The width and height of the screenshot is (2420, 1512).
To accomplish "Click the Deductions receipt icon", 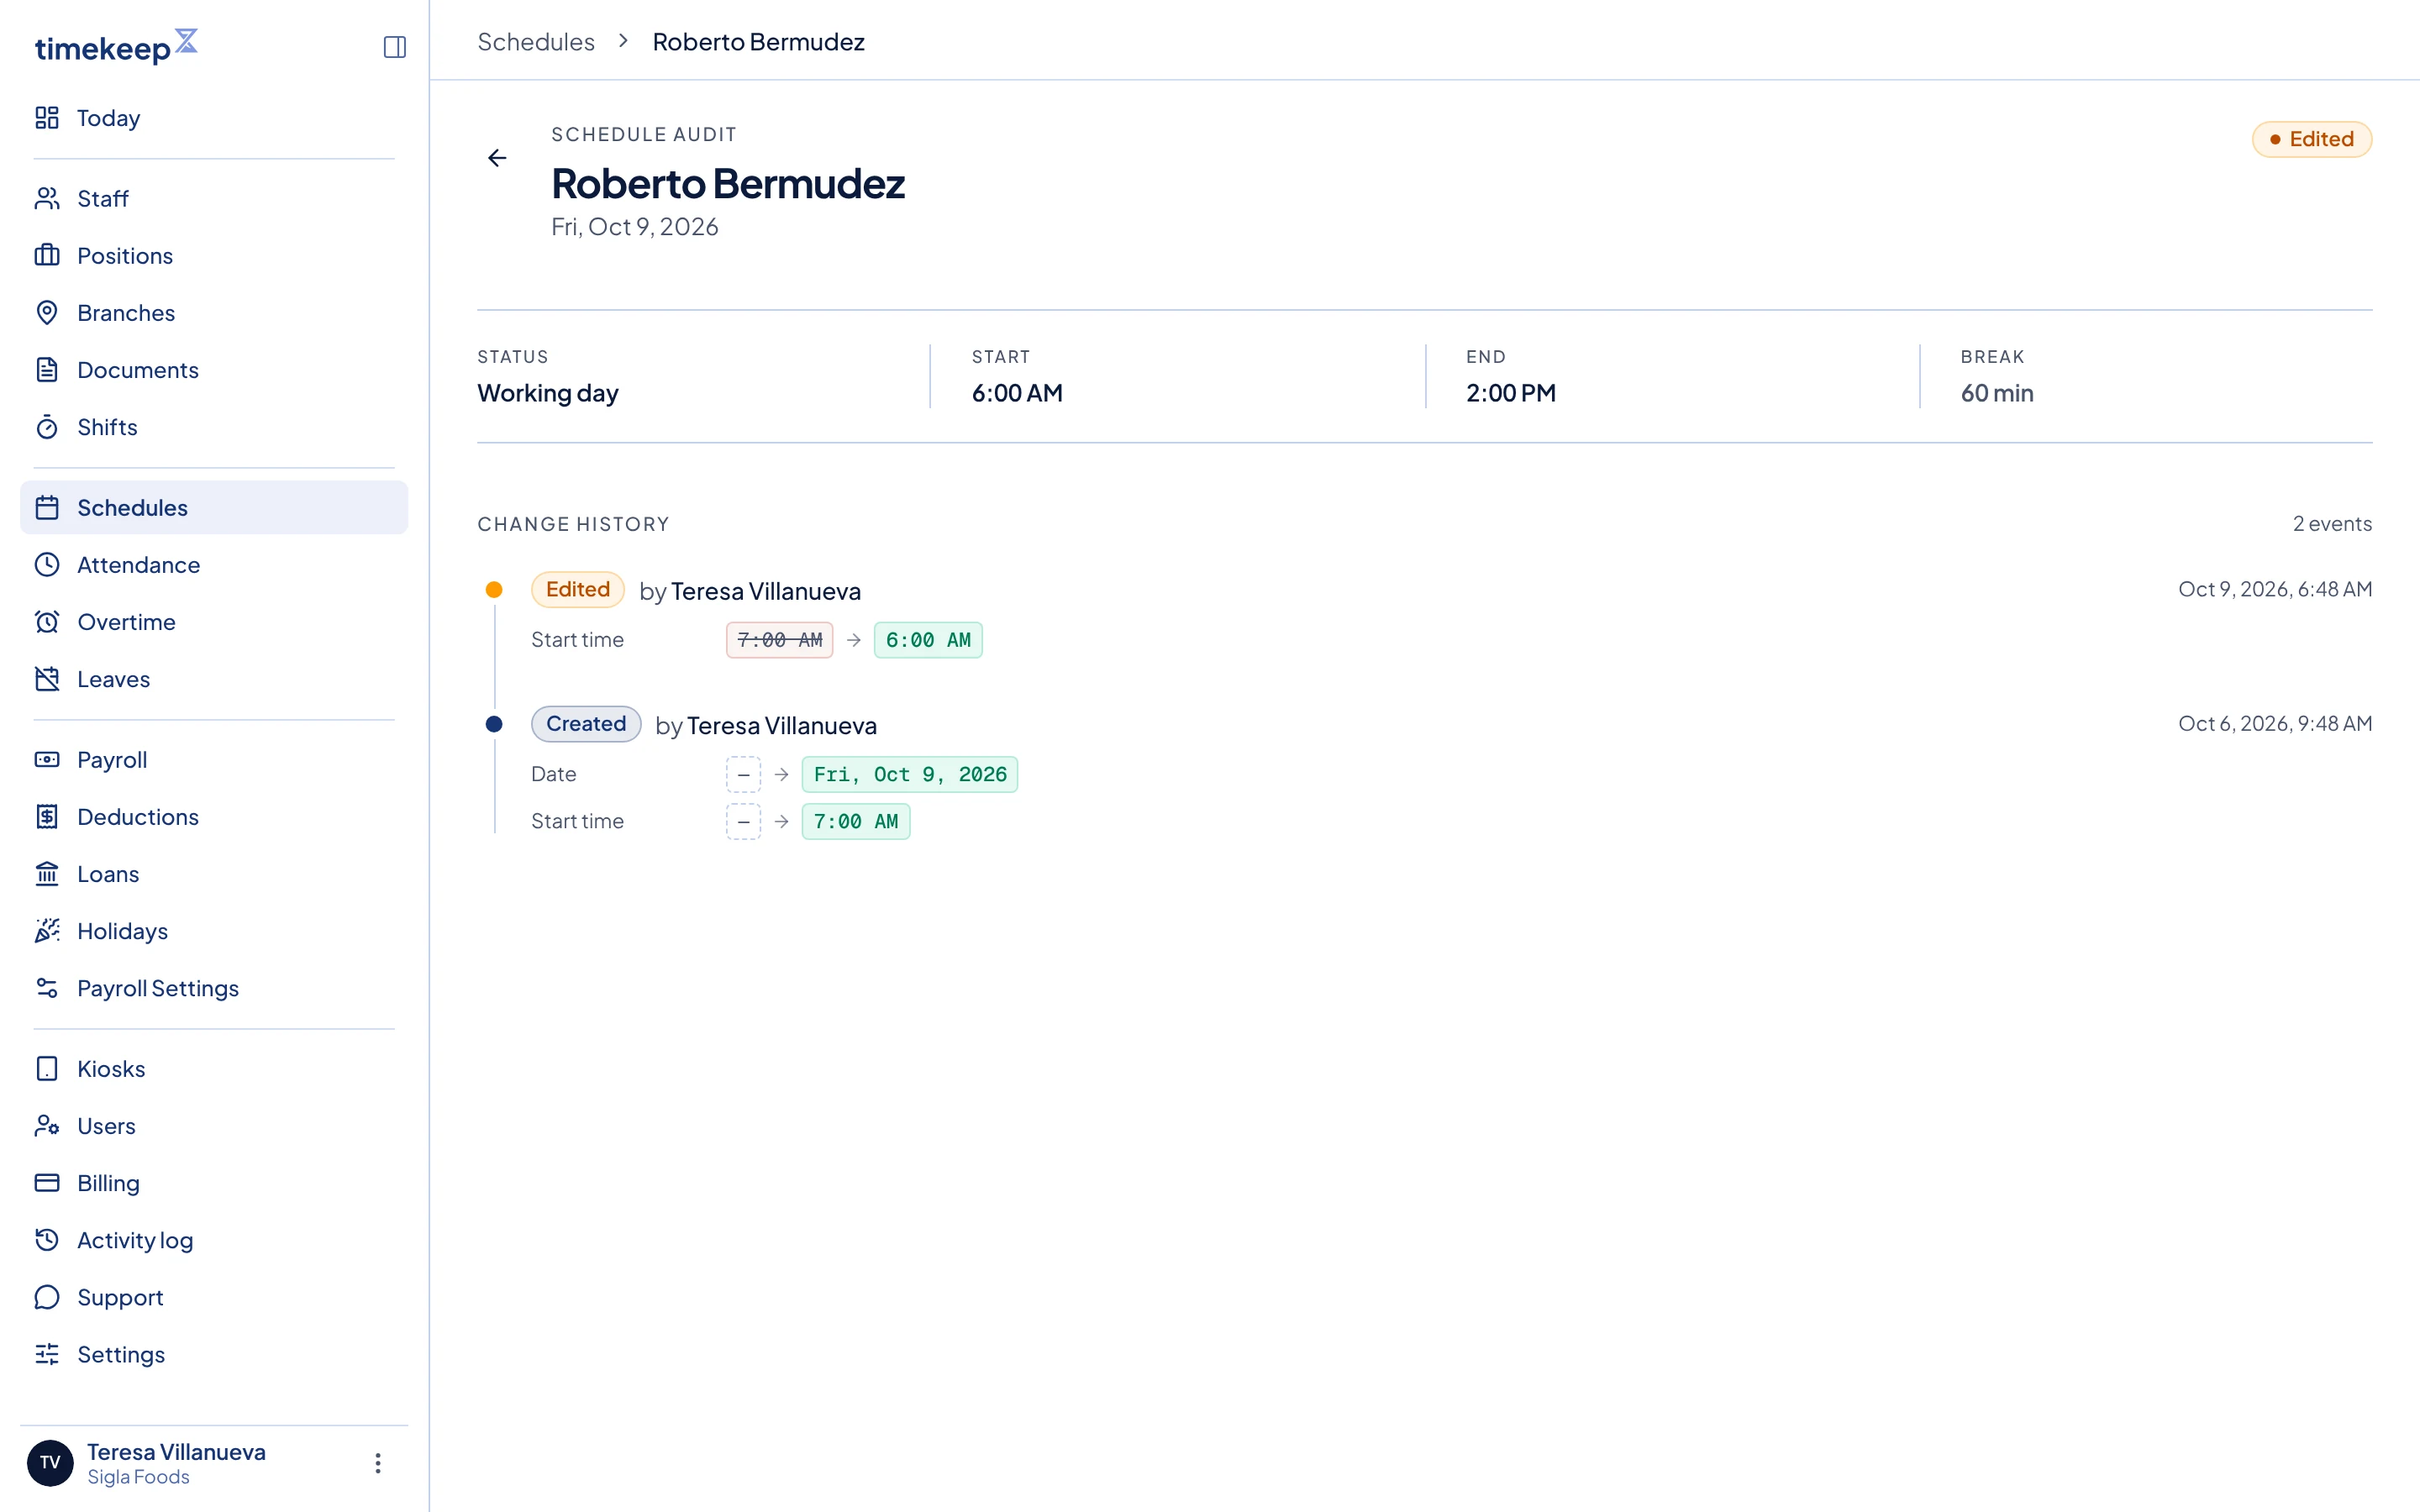I will tap(47, 816).
